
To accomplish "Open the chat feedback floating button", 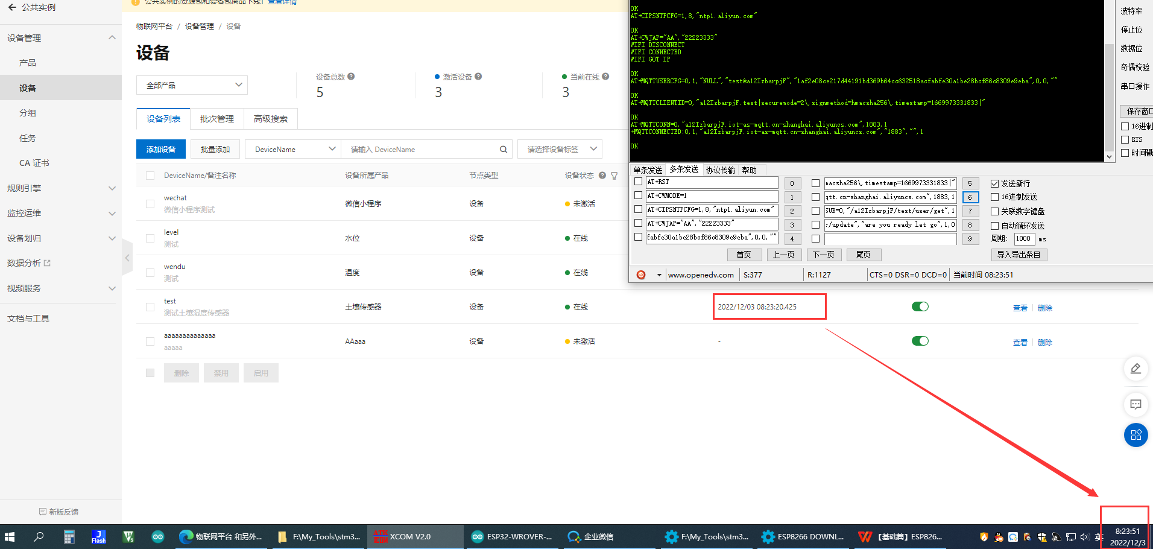I will (x=1136, y=404).
